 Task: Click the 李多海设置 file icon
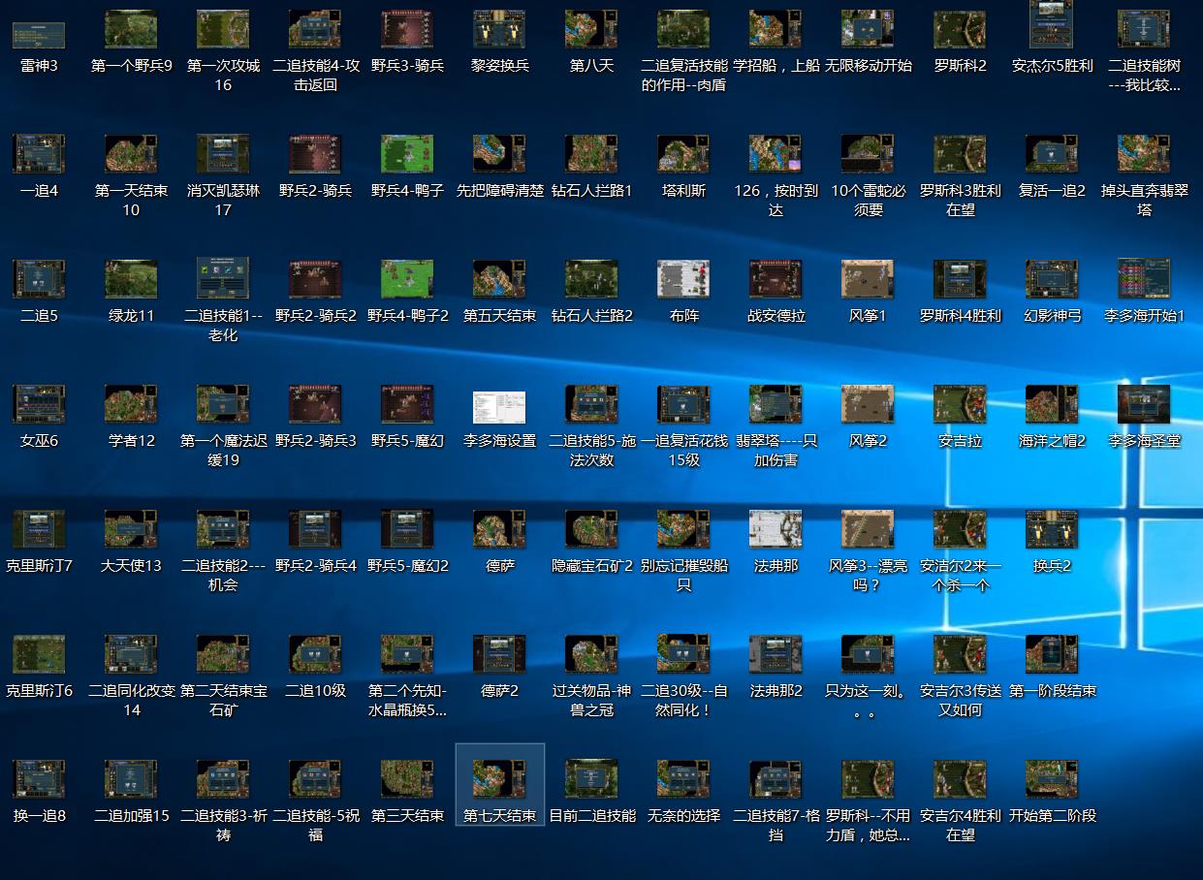tap(499, 405)
